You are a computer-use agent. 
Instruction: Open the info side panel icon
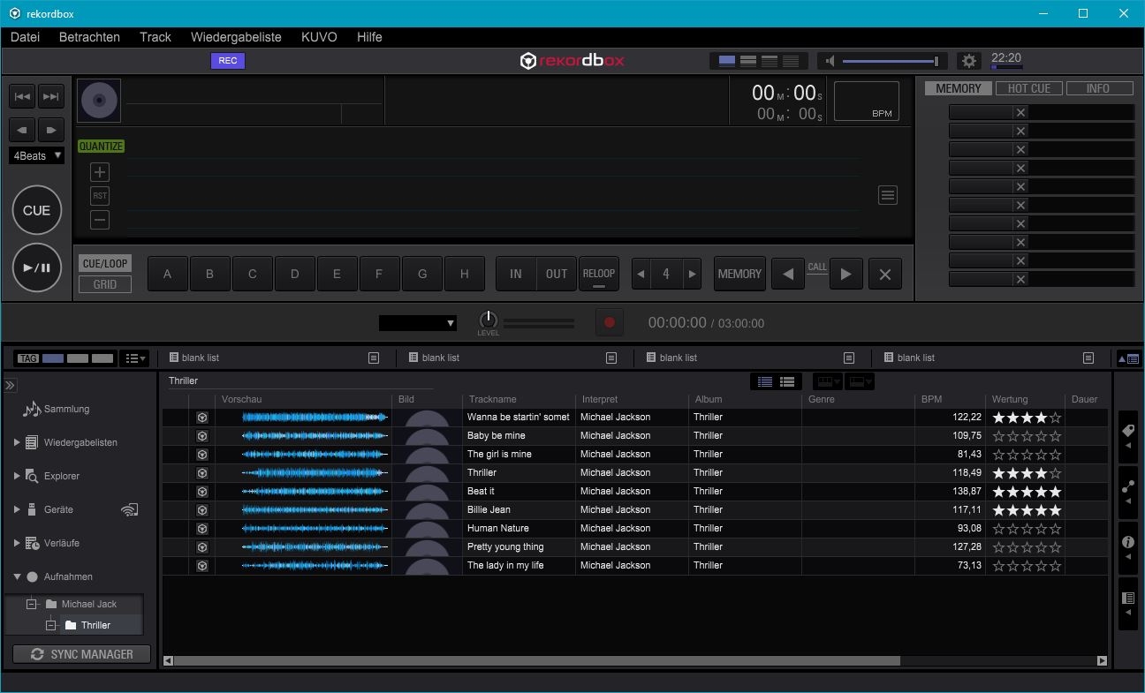coord(1127,547)
